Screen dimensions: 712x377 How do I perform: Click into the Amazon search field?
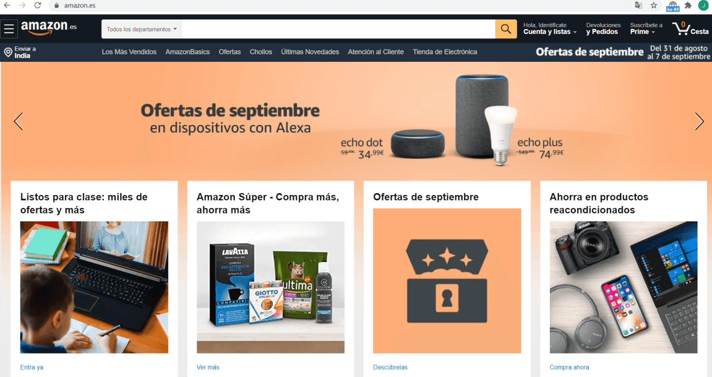pos(338,29)
